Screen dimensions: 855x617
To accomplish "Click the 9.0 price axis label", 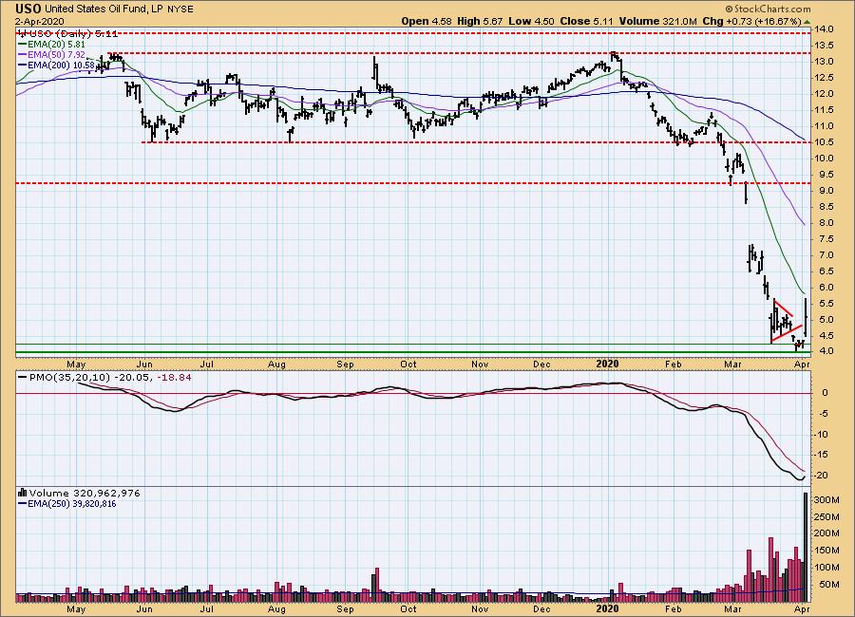I will click(825, 191).
